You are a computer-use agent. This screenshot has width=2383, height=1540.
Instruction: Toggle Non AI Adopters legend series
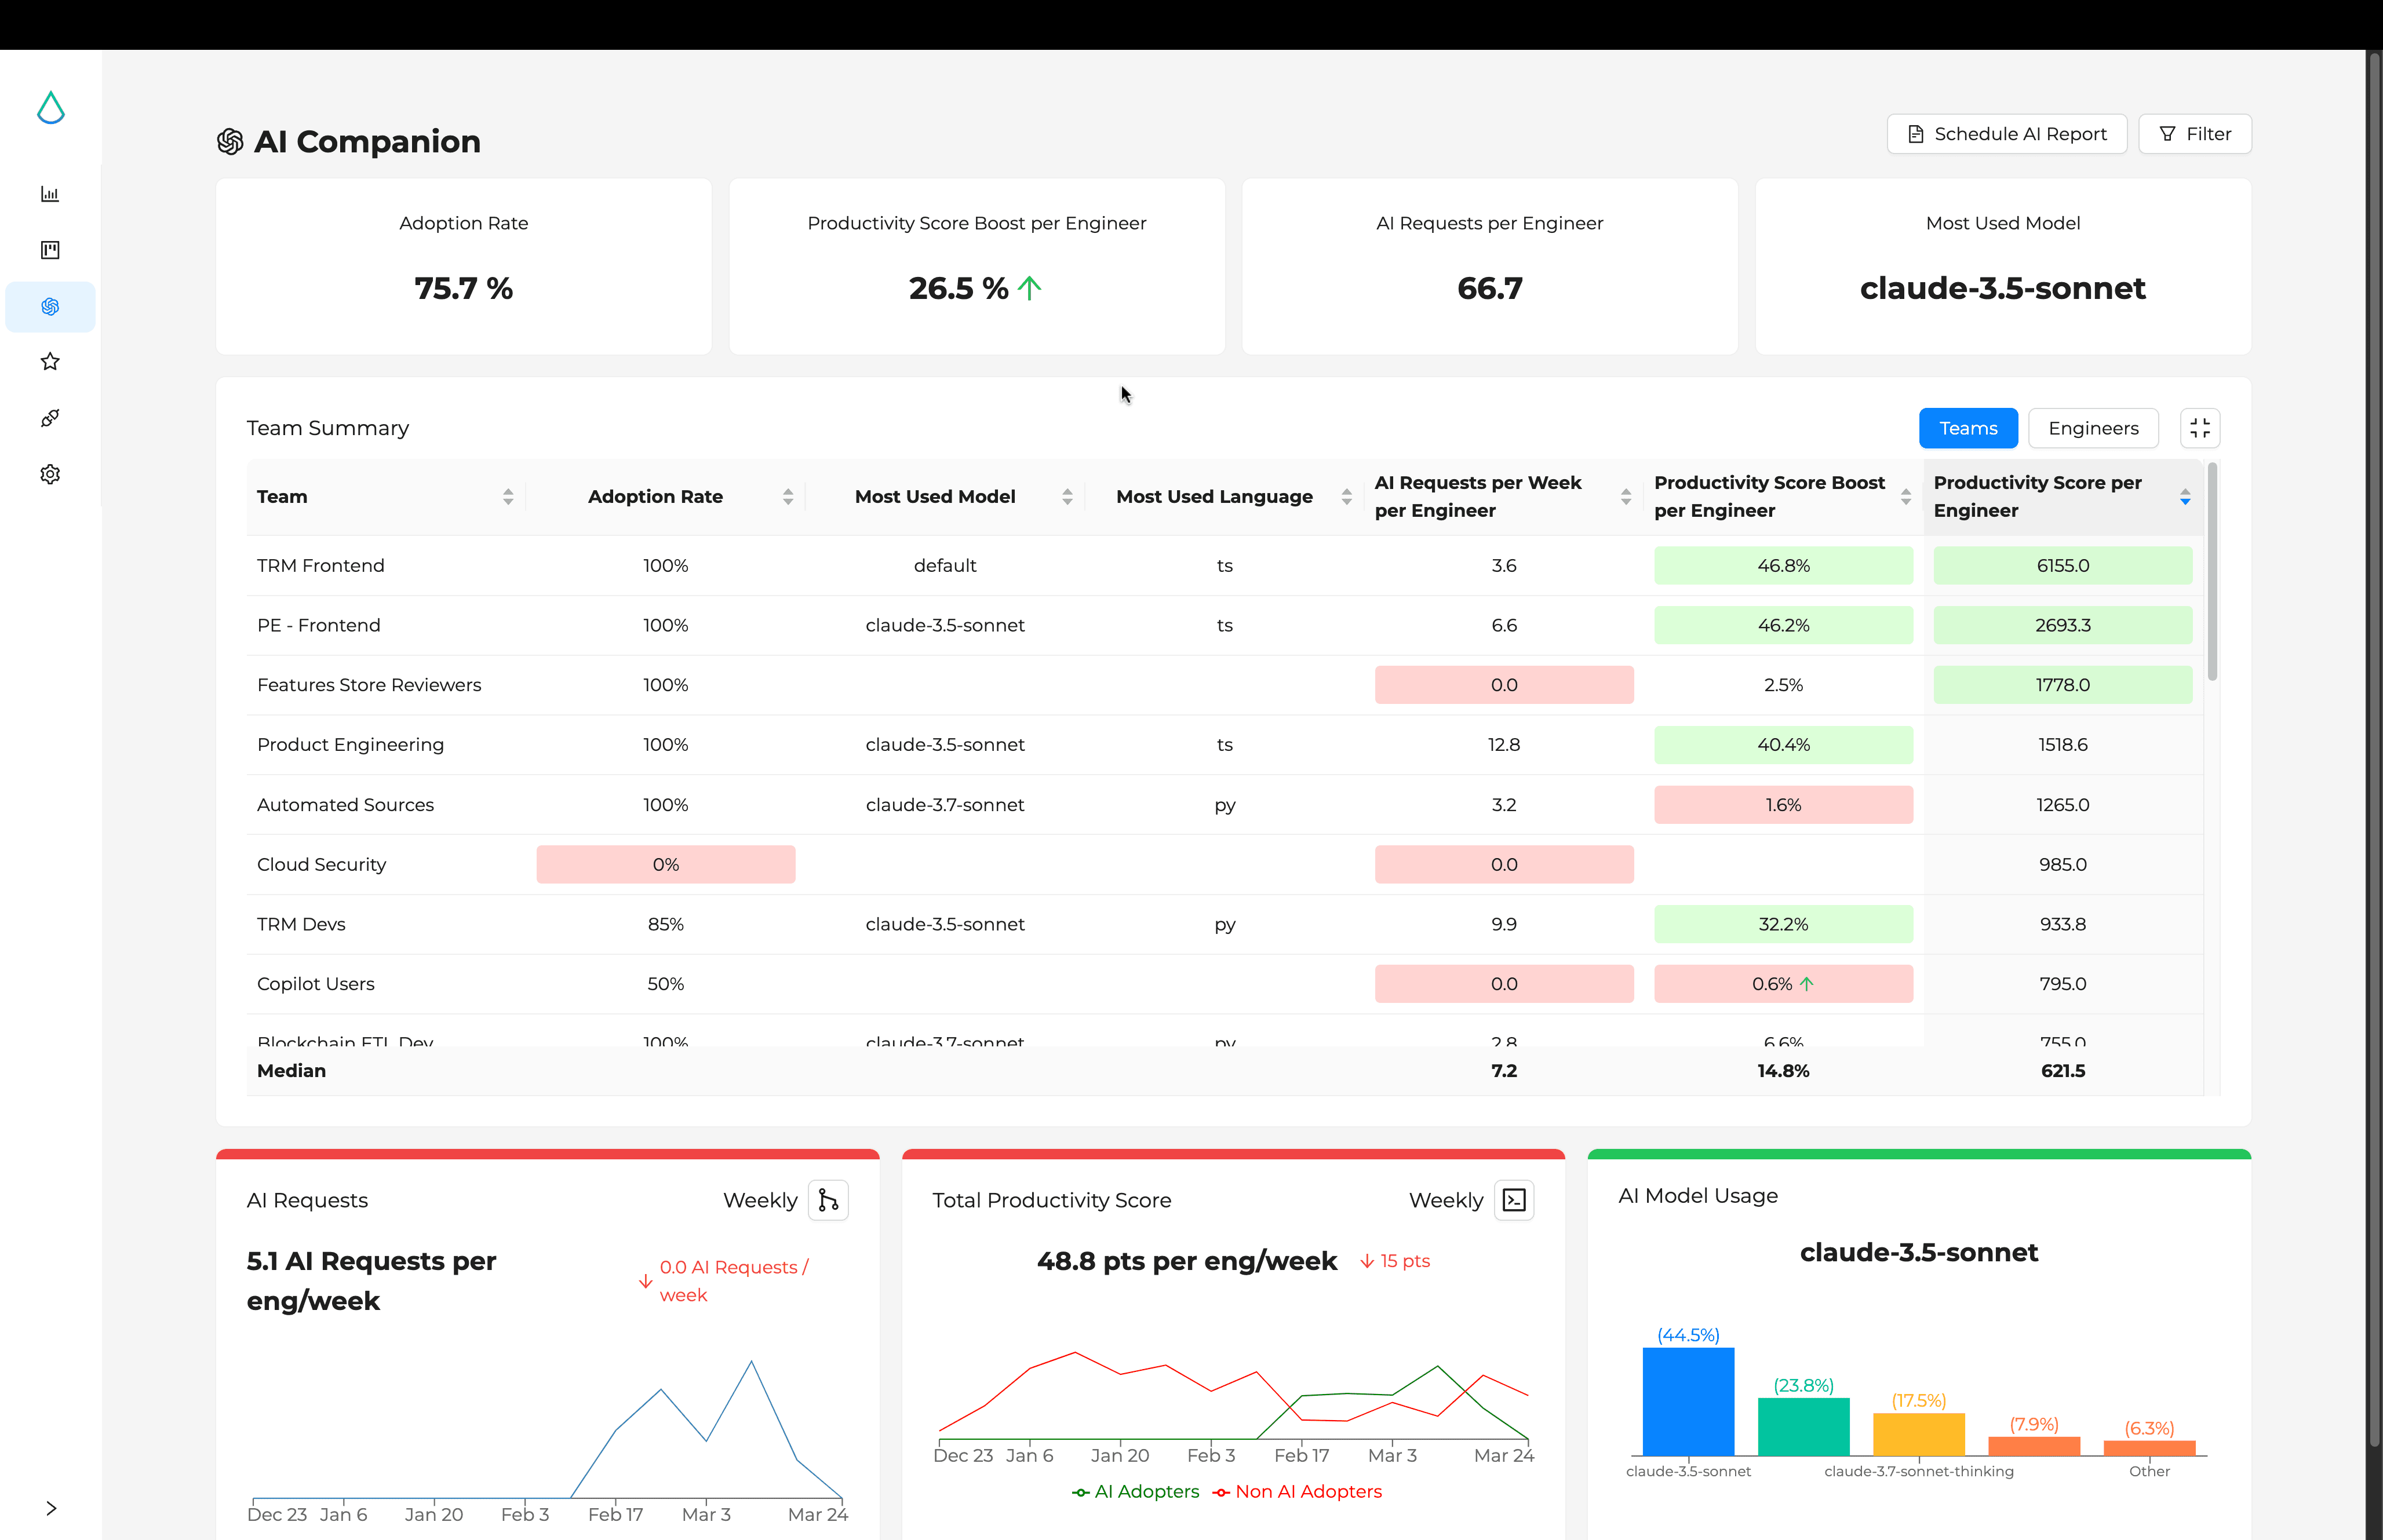pyautogui.click(x=1297, y=1491)
